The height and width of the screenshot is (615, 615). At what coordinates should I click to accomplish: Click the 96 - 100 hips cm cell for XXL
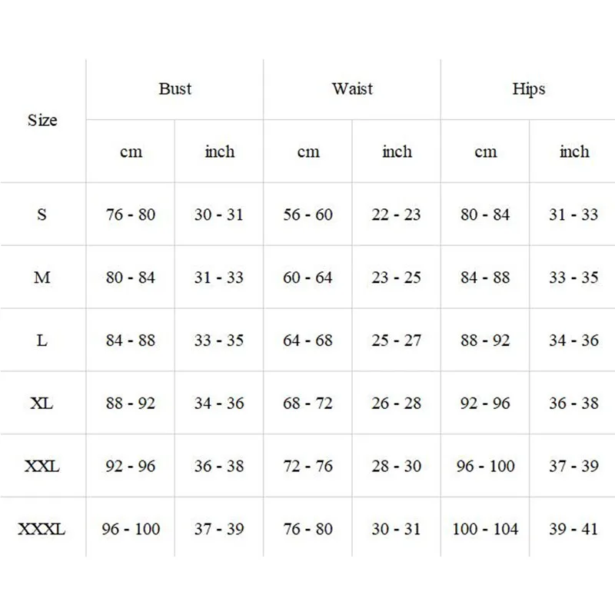pyautogui.click(x=485, y=466)
